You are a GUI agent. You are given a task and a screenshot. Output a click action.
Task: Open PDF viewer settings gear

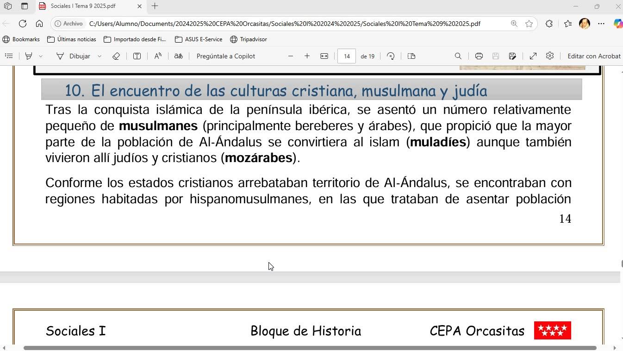coord(550,56)
